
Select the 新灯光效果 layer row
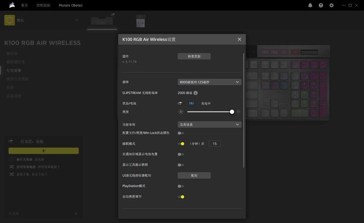pyautogui.click(x=43, y=159)
